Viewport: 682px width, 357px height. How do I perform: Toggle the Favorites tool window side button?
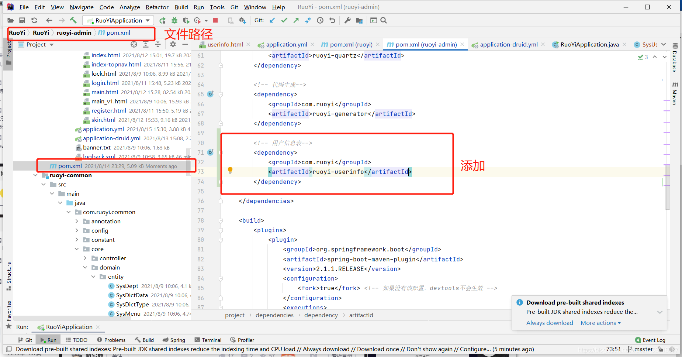tap(9, 315)
